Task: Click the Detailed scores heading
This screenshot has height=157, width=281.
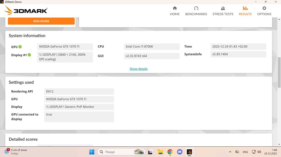Action: tap(23, 139)
